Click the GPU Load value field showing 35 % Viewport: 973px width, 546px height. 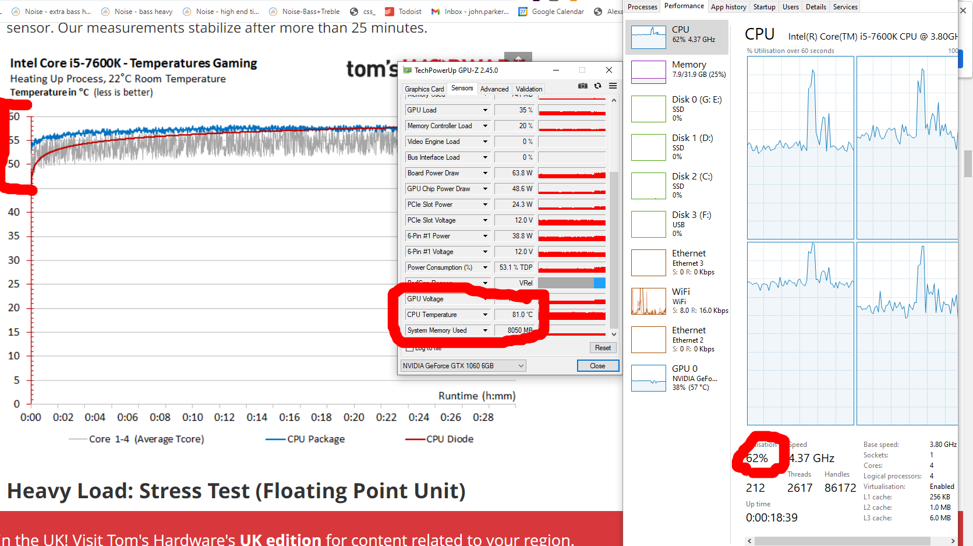(x=514, y=110)
